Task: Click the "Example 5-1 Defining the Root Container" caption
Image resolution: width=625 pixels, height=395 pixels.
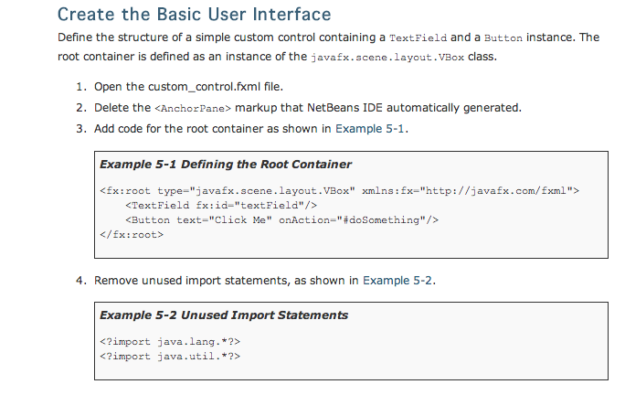Action: point(225,165)
